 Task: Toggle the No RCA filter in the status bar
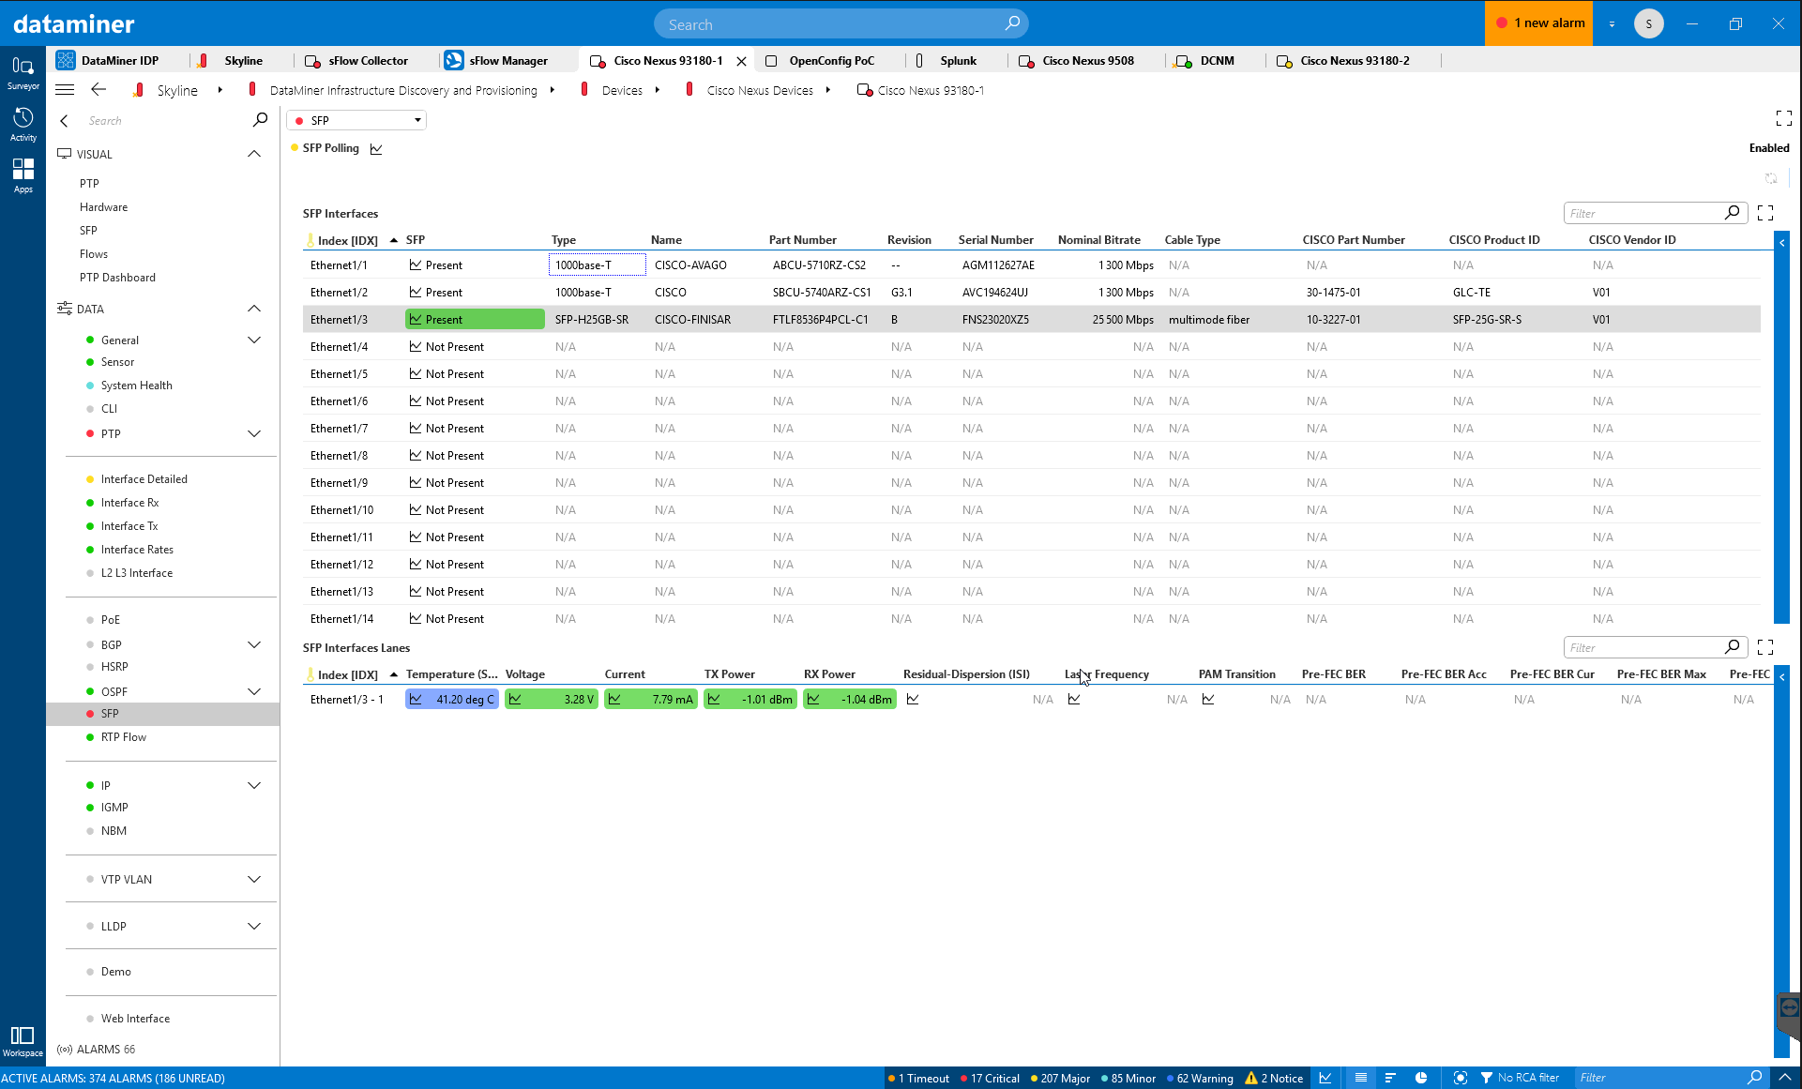coord(1520,1078)
